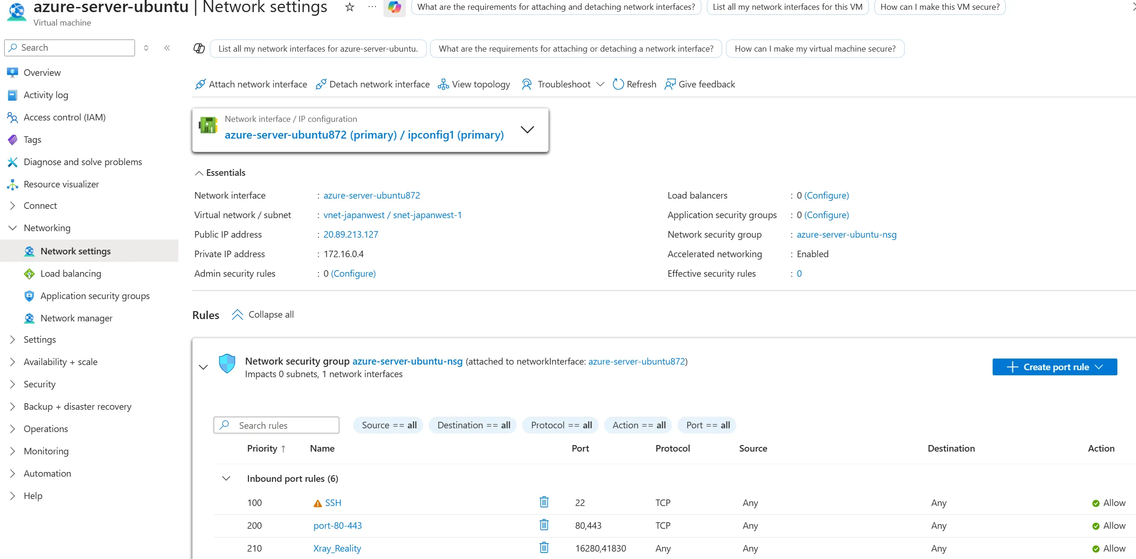Delete the SSH inbound rule via trash icon
The width and height of the screenshot is (1136, 559).
[544, 502]
